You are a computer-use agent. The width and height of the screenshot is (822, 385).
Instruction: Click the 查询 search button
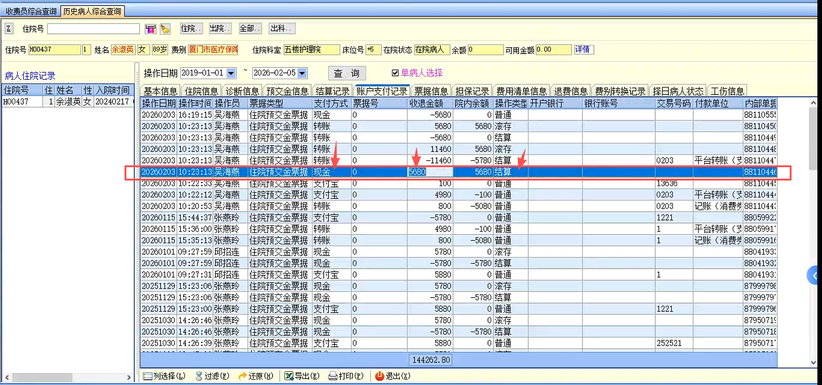click(347, 73)
